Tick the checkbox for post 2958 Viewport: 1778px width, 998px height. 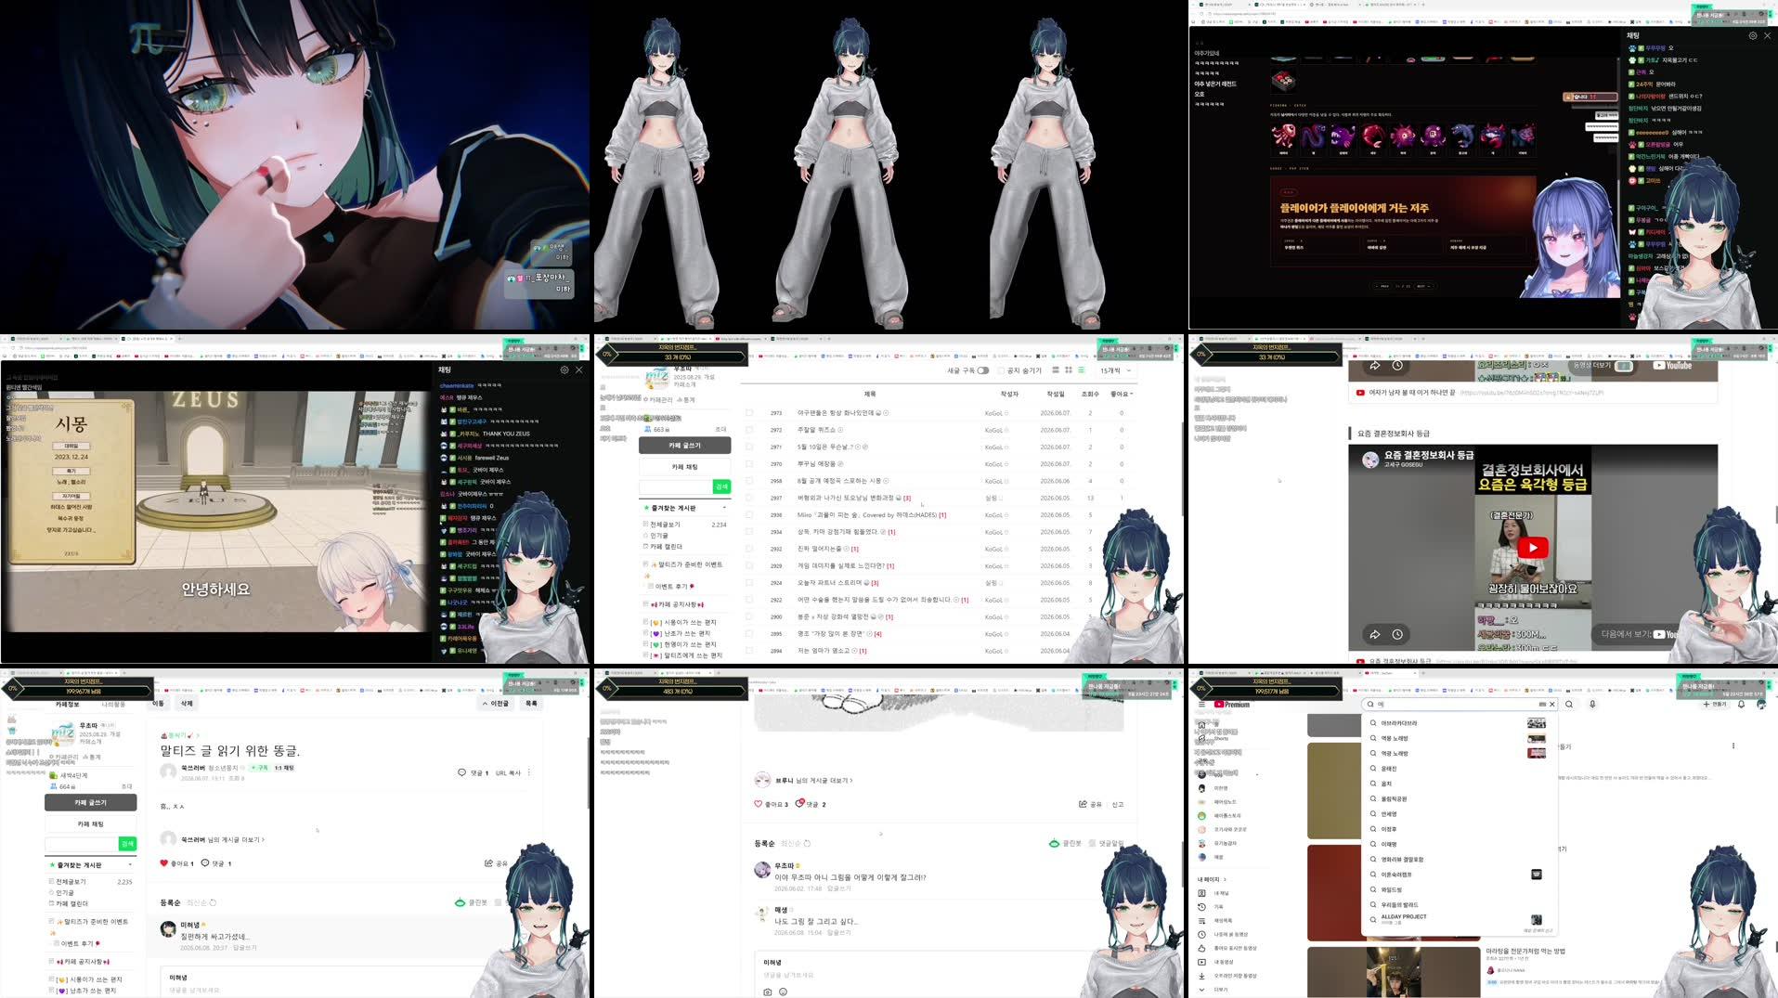point(749,481)
